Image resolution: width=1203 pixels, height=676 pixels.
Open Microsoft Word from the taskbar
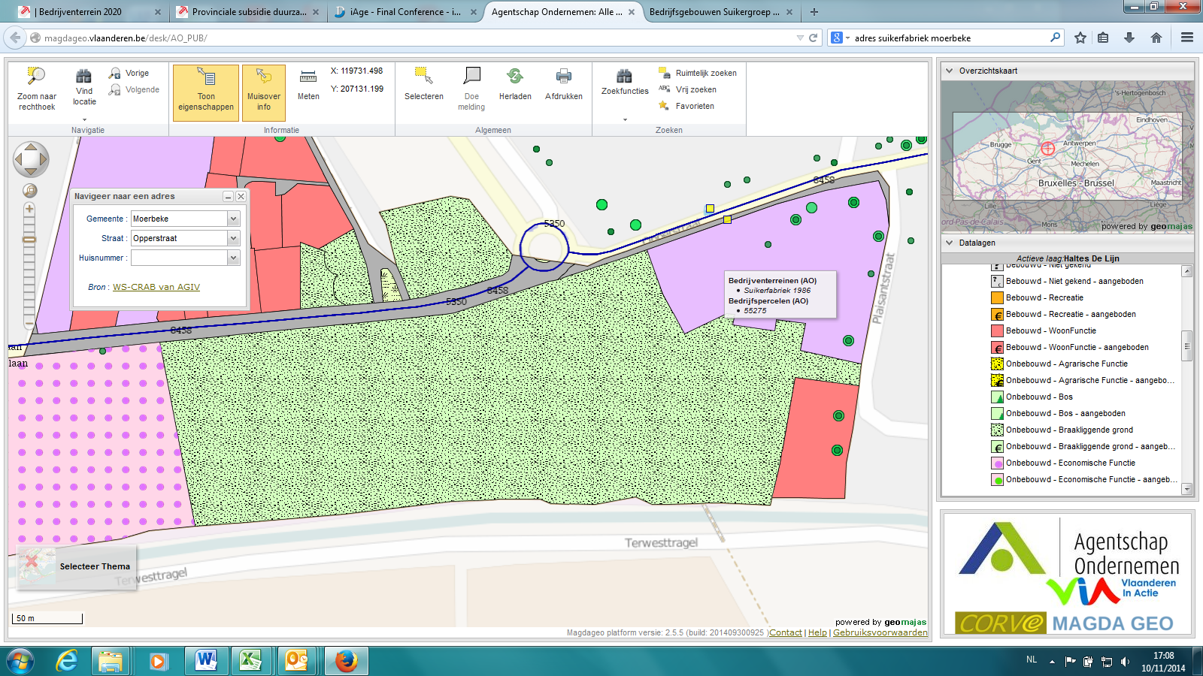[x=205, y=661]
